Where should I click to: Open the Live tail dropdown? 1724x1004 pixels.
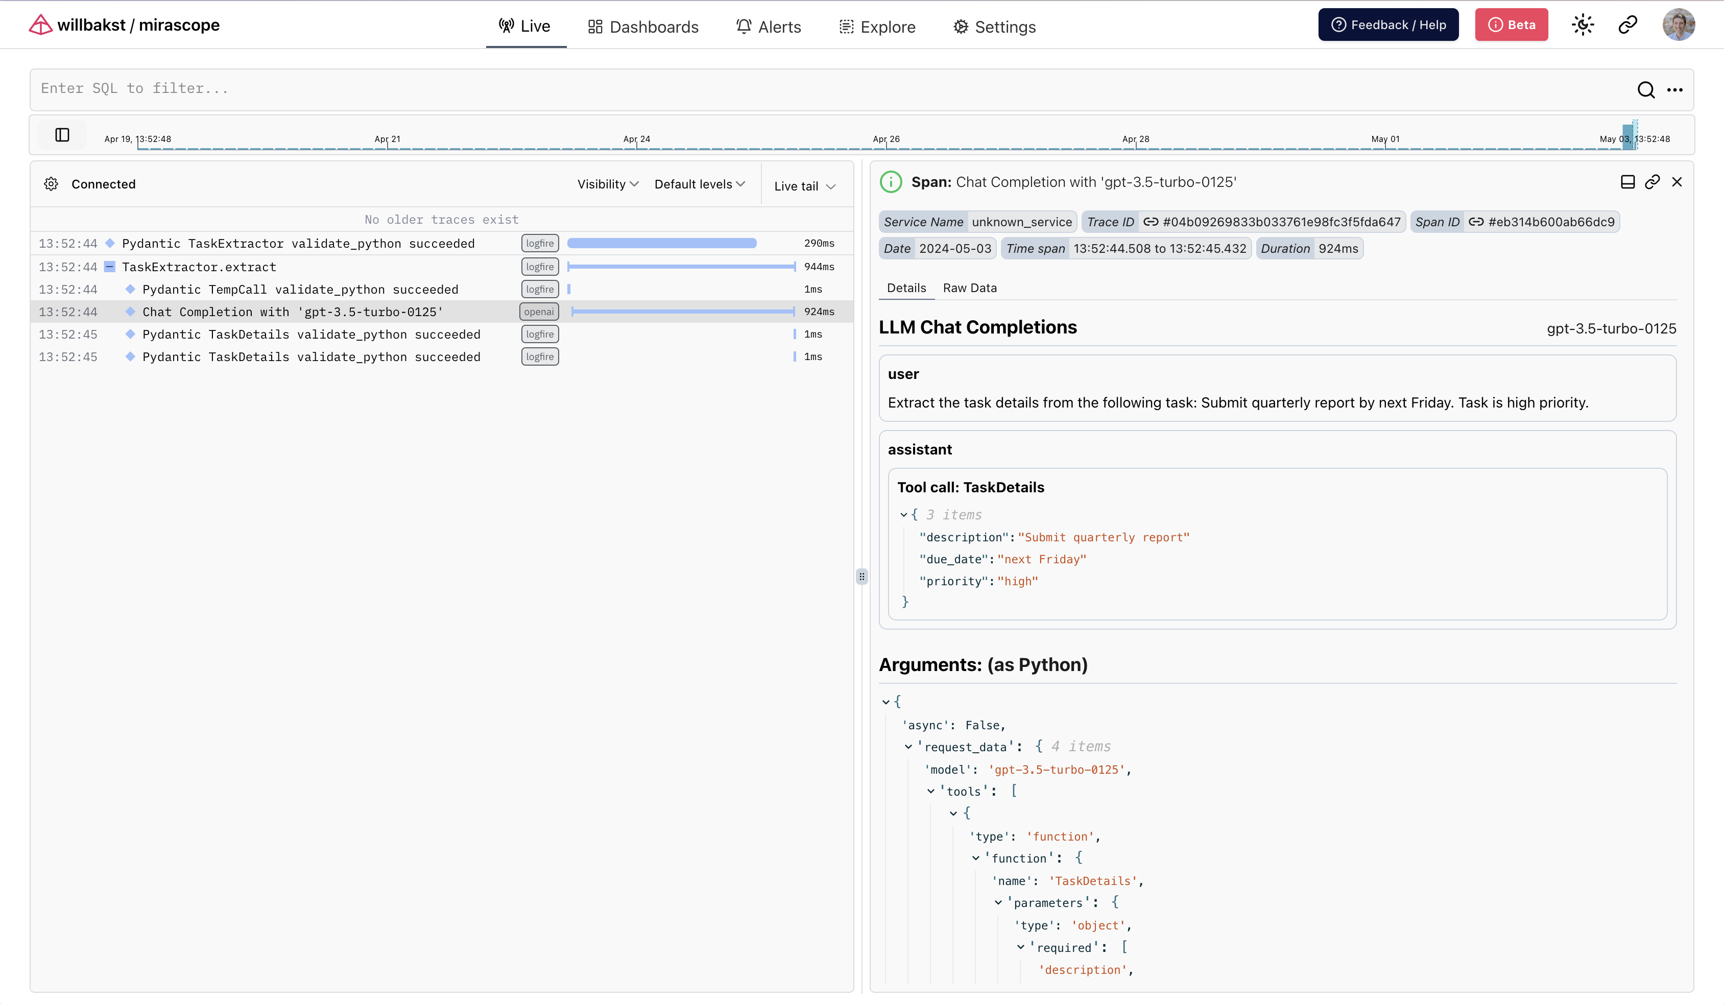click(x=804, y=186)
